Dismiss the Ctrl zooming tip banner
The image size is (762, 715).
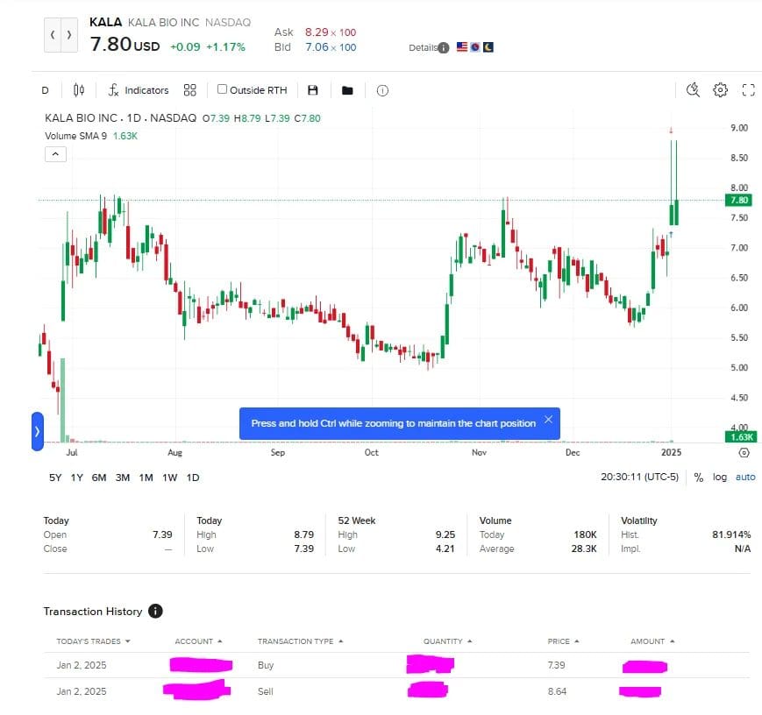(548, 420)
